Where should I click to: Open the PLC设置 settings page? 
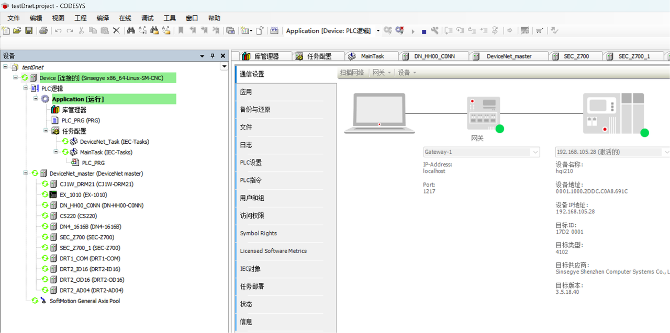tap(251, 163)
